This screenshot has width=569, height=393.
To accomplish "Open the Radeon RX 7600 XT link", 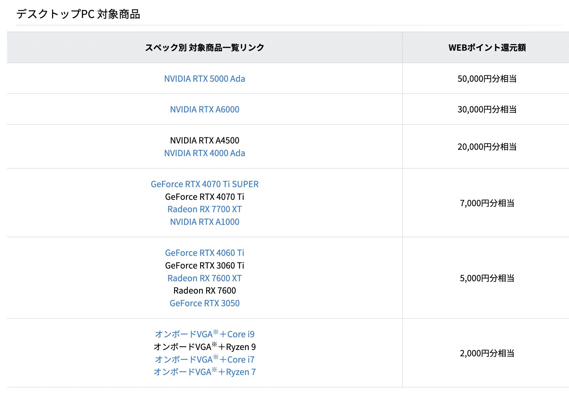I will 204,278.
